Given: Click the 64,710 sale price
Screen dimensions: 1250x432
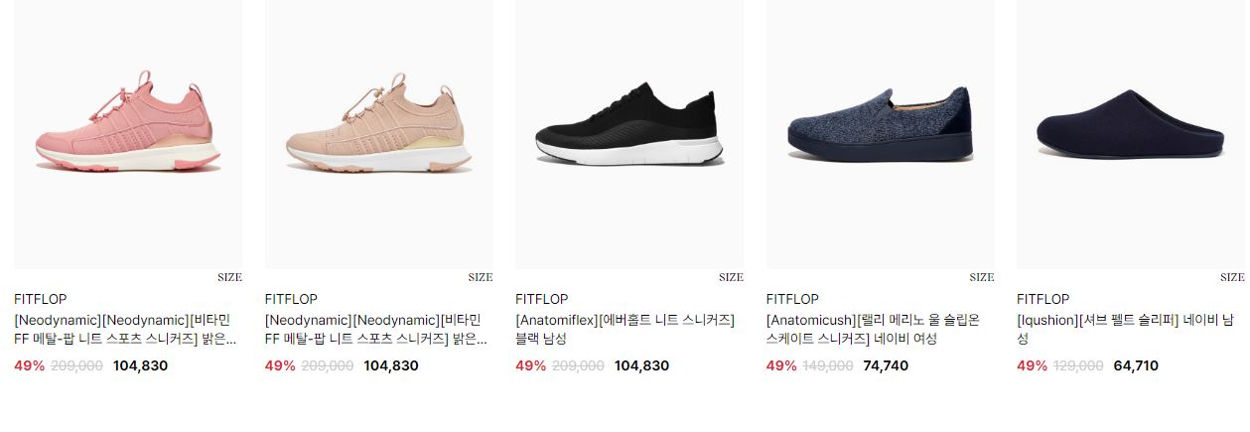Looking at the screenshot, I should click(1136, 365).
